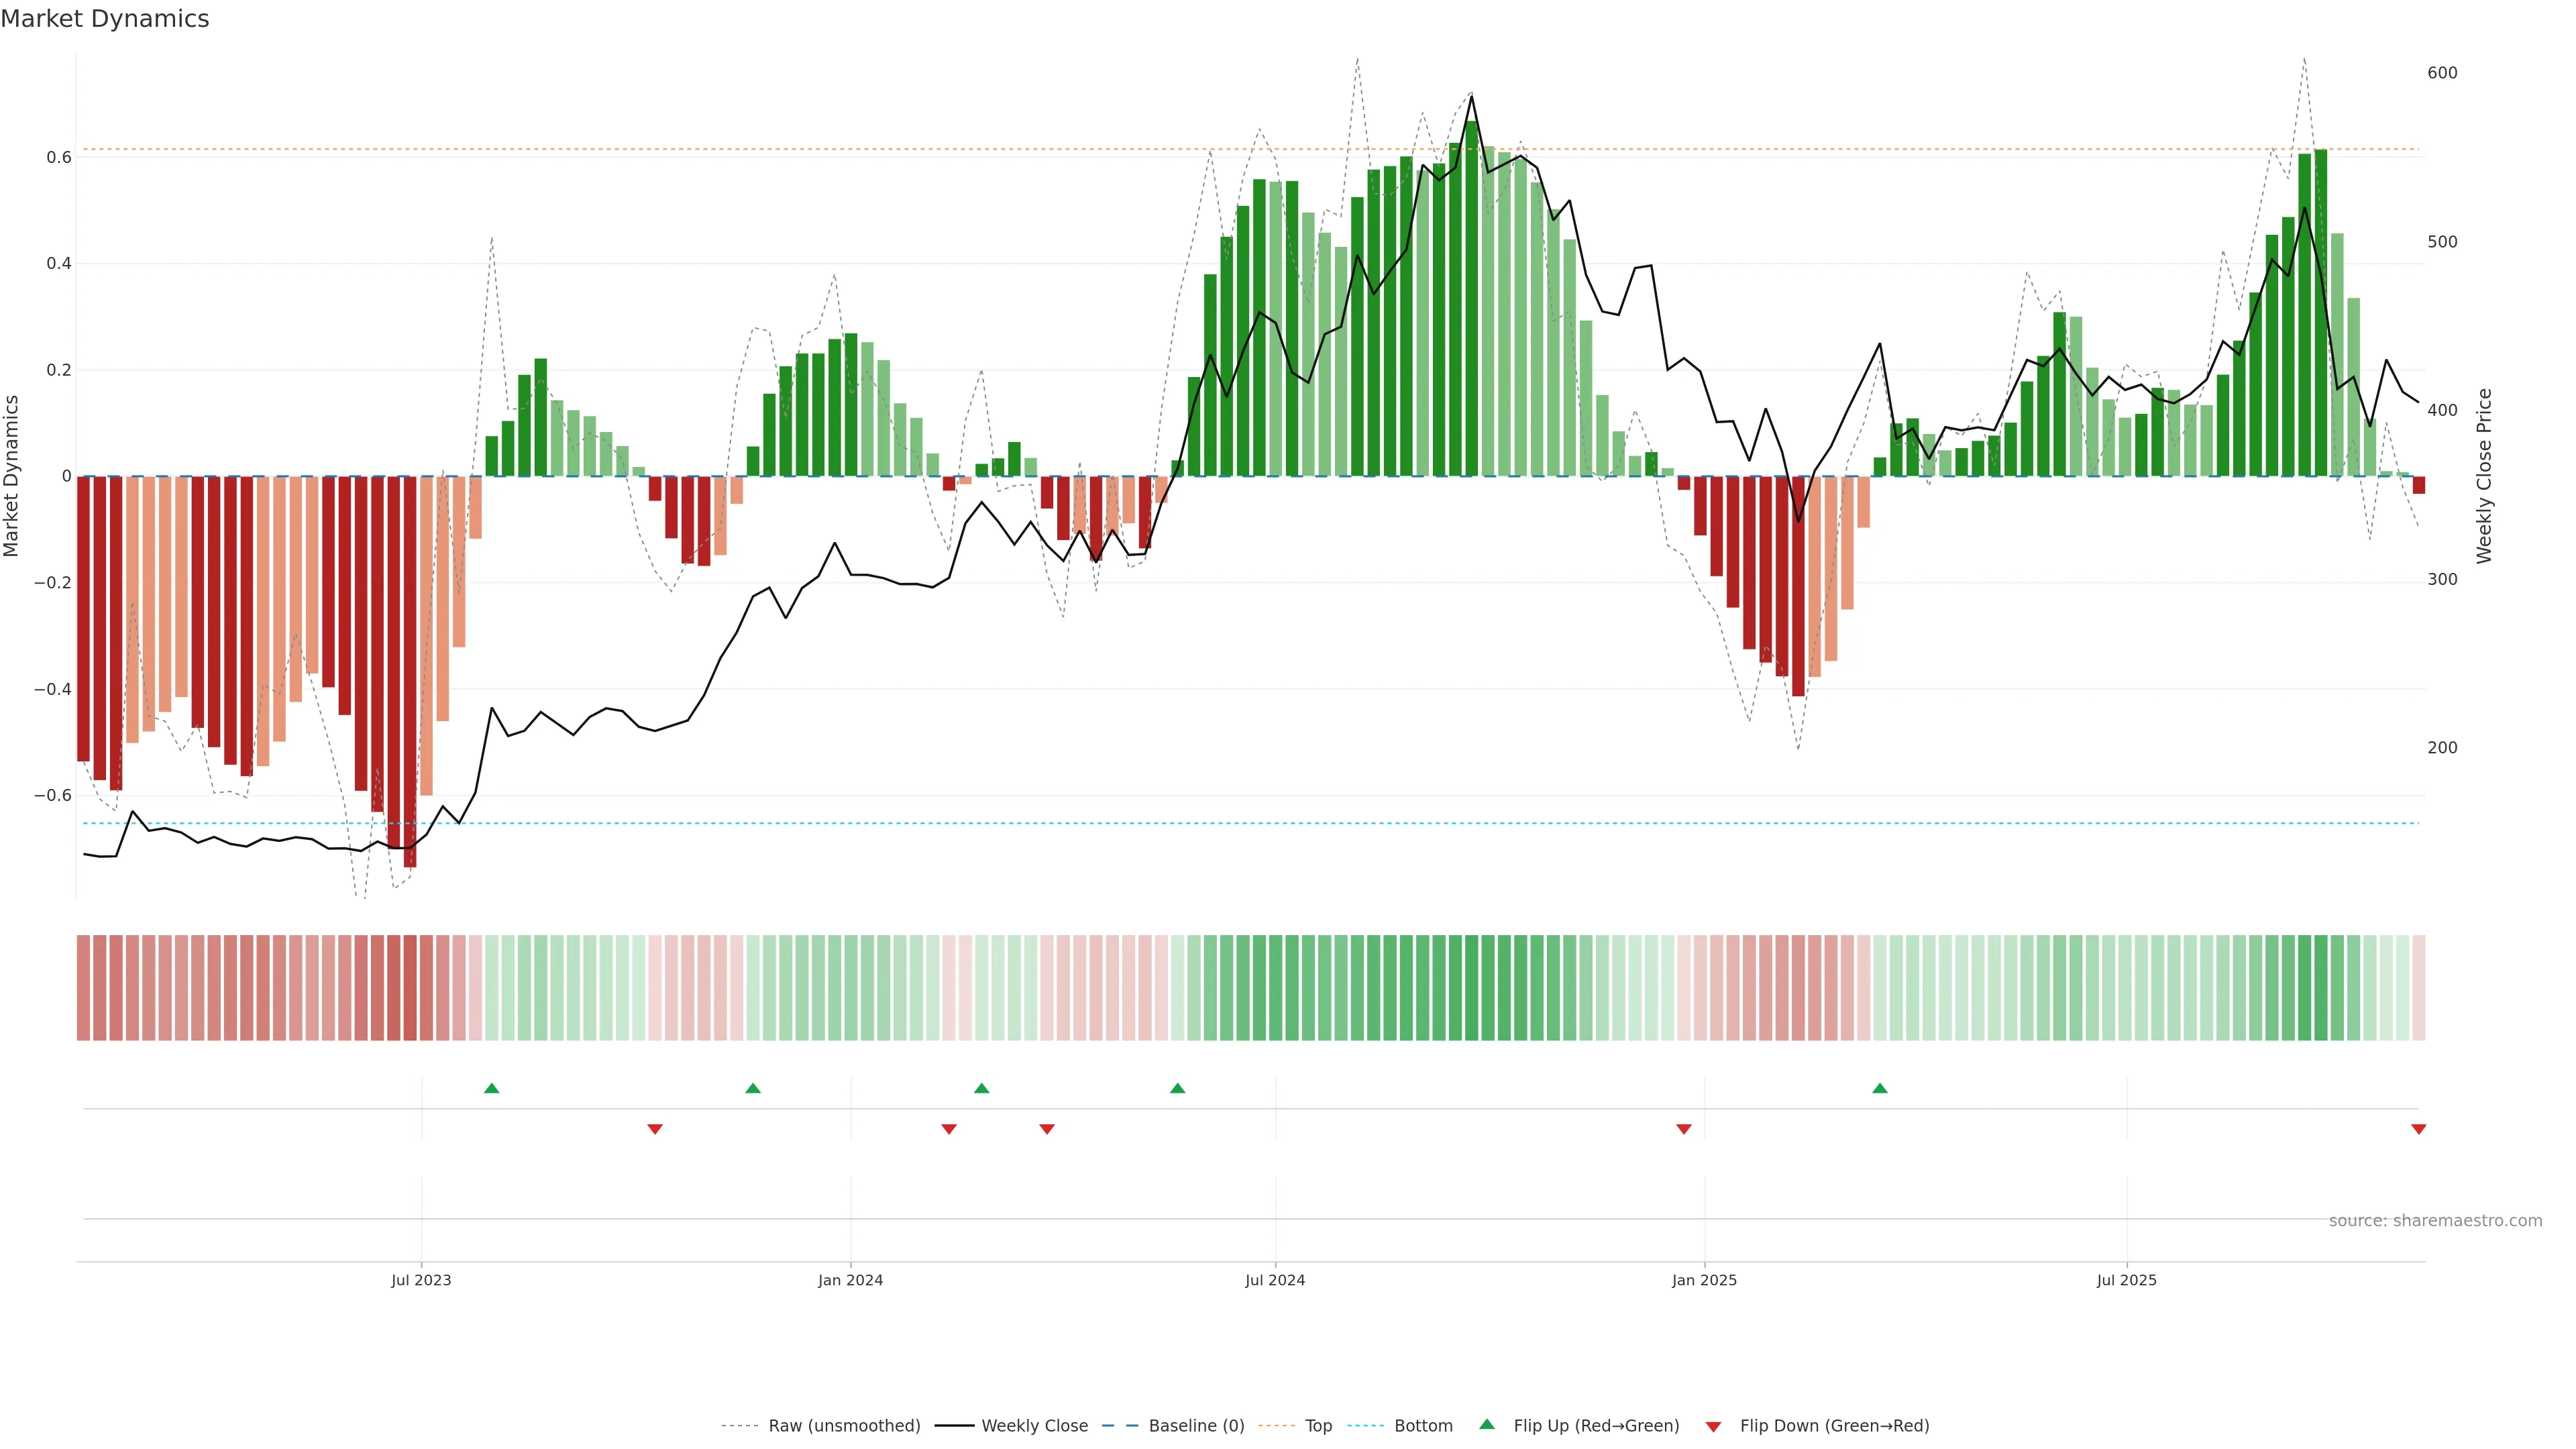Click the last green Flip Up marker near 2025

click(1879, 1088)
